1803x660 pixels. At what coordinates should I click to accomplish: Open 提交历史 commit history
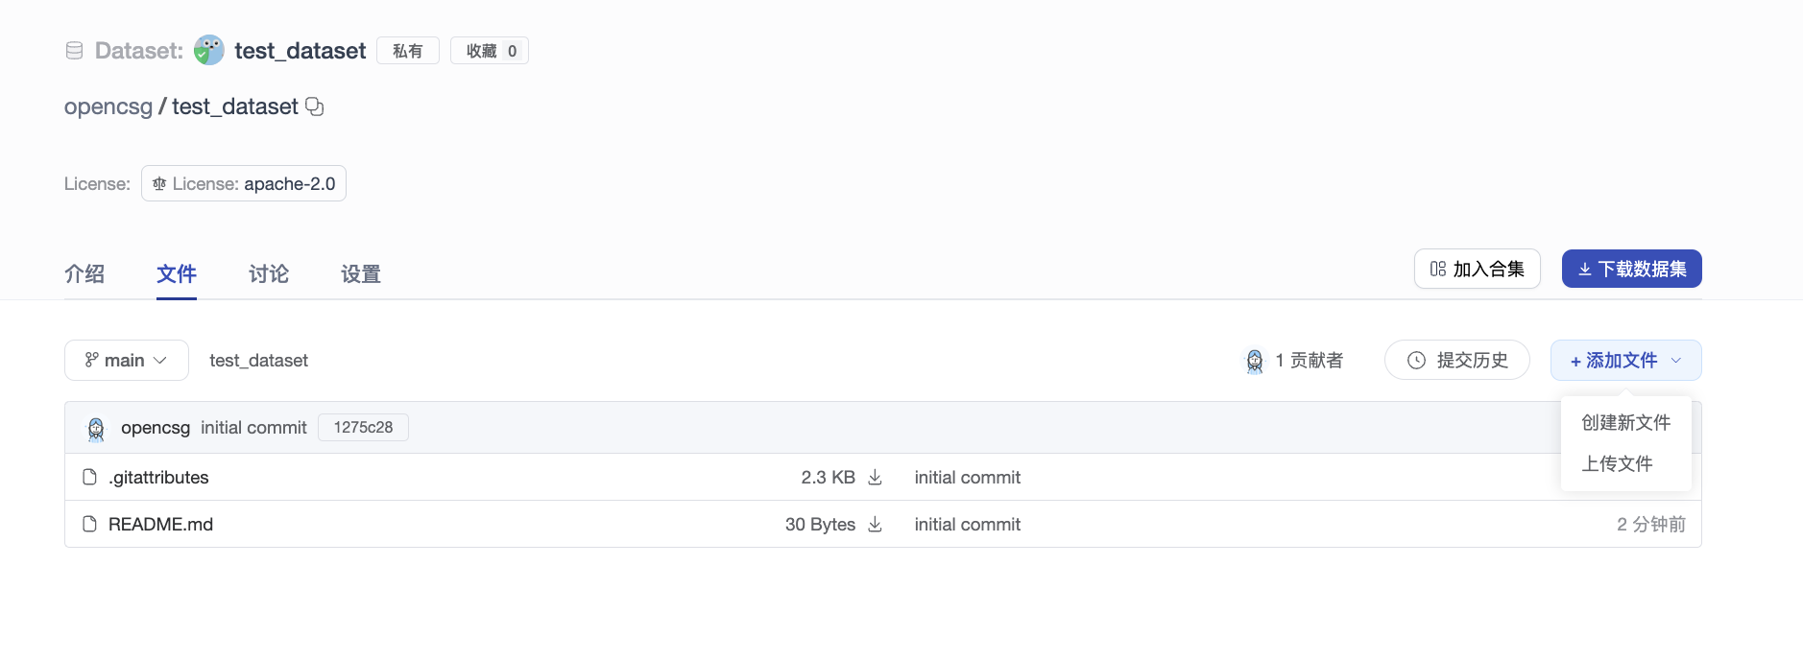coord(1456,361)
